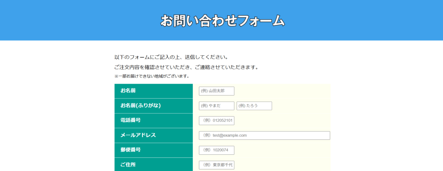
Task: Click the お名前 row label
Action: tap(128, 91)
